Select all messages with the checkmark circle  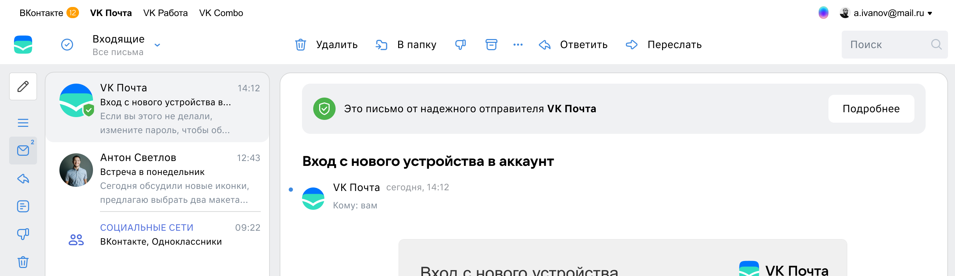coord(67,45)
